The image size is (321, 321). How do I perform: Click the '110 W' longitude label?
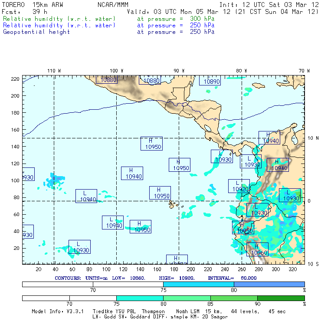[x=54, y=71]
